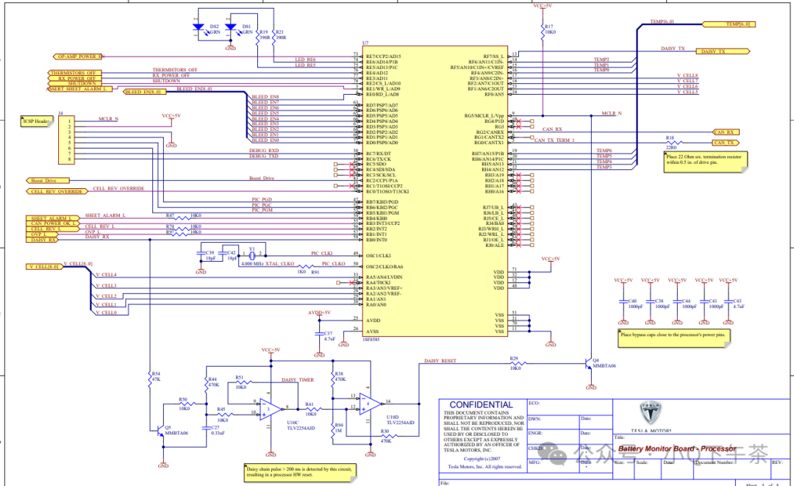
Task: Select the Y1 4.000 MHz crystal symbol
Action: point(251,256)
